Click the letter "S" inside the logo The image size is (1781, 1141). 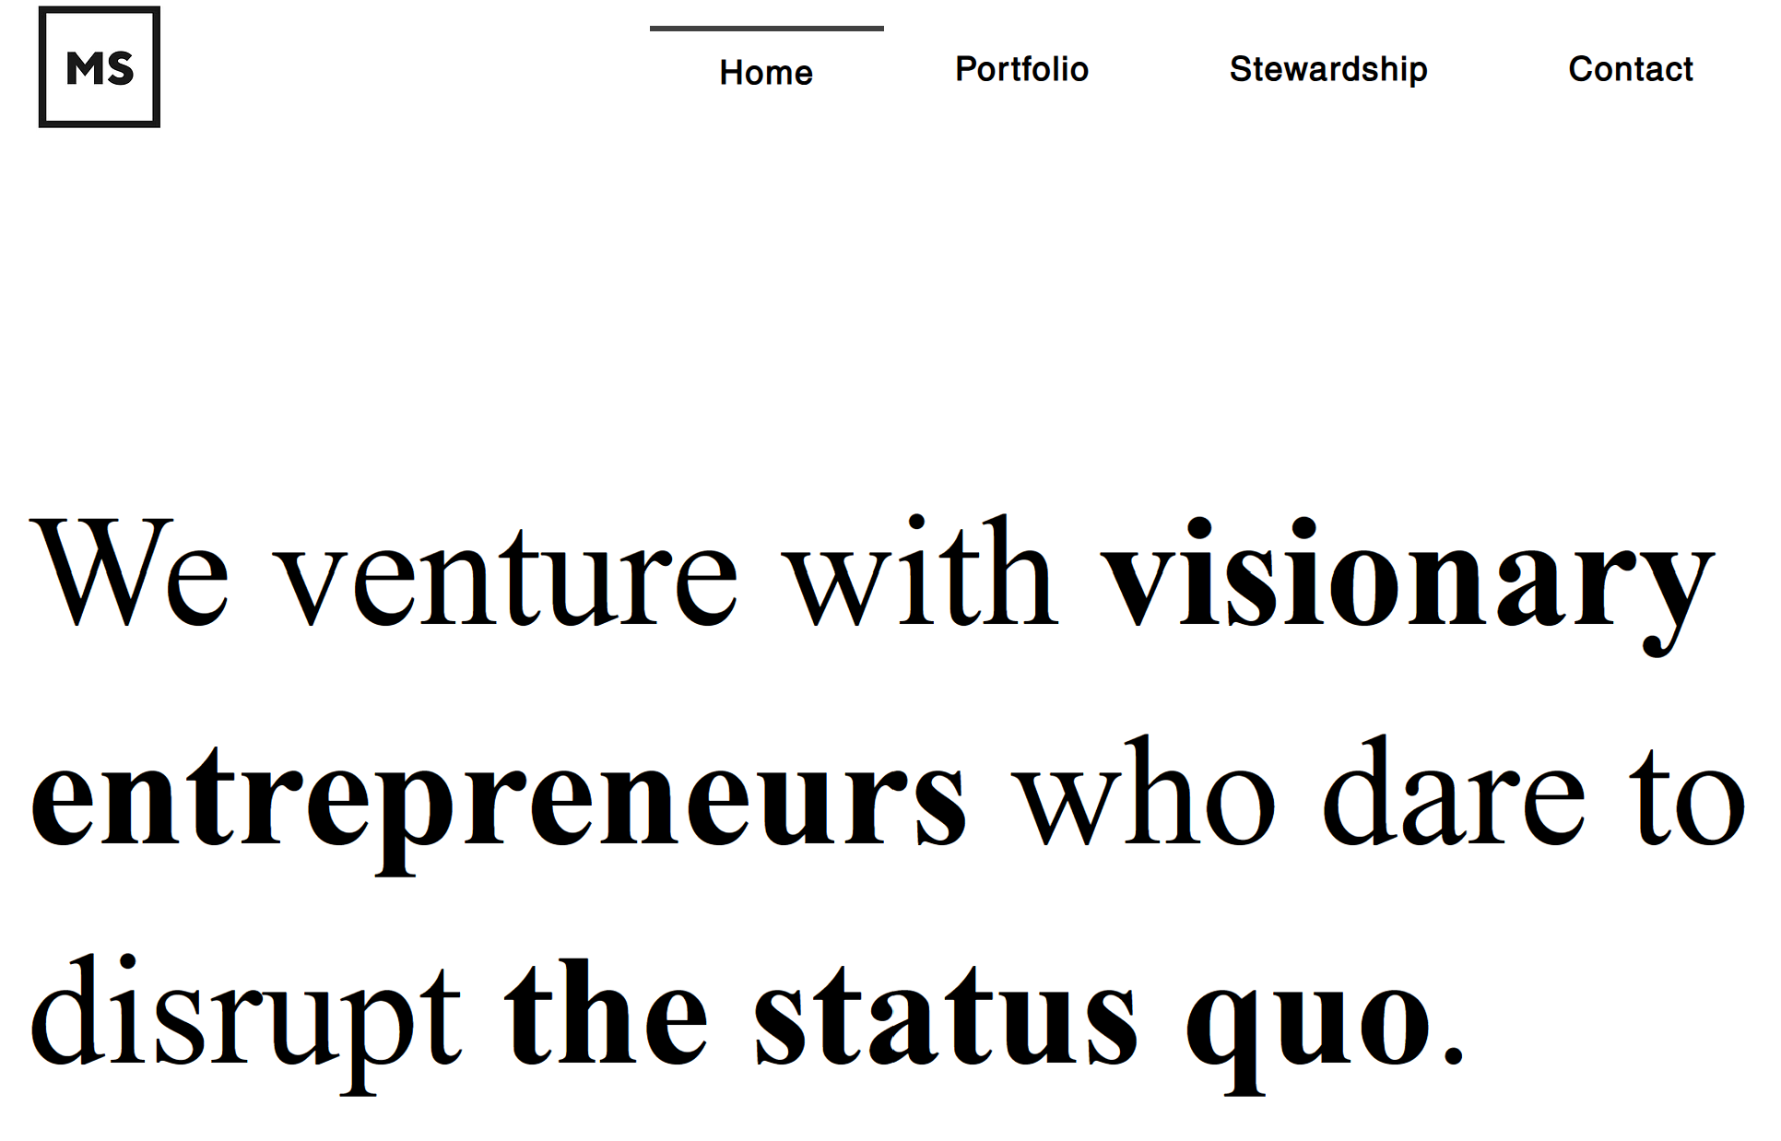(119, 68)
